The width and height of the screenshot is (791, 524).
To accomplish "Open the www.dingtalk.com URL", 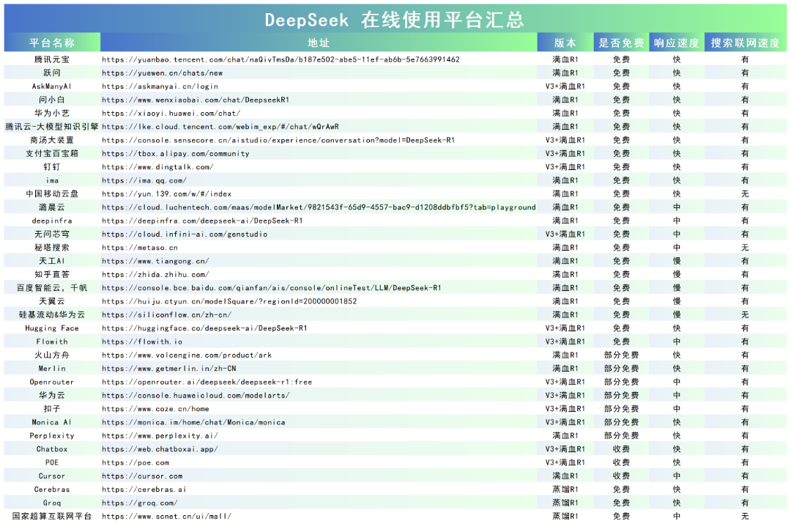I will pos(157,167).
